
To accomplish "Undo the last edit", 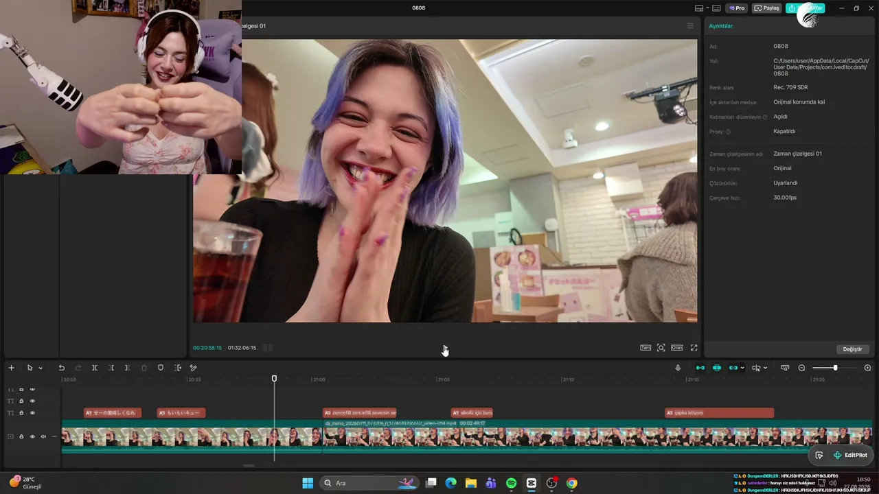I will click(61, 368).
